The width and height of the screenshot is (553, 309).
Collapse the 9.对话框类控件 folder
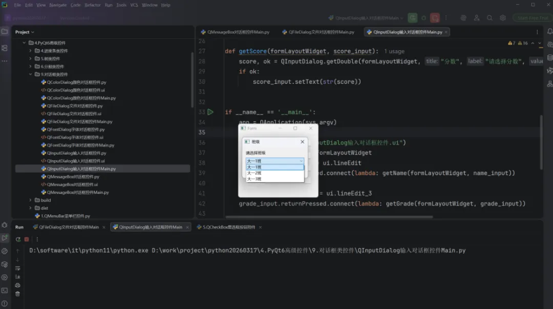30,74
